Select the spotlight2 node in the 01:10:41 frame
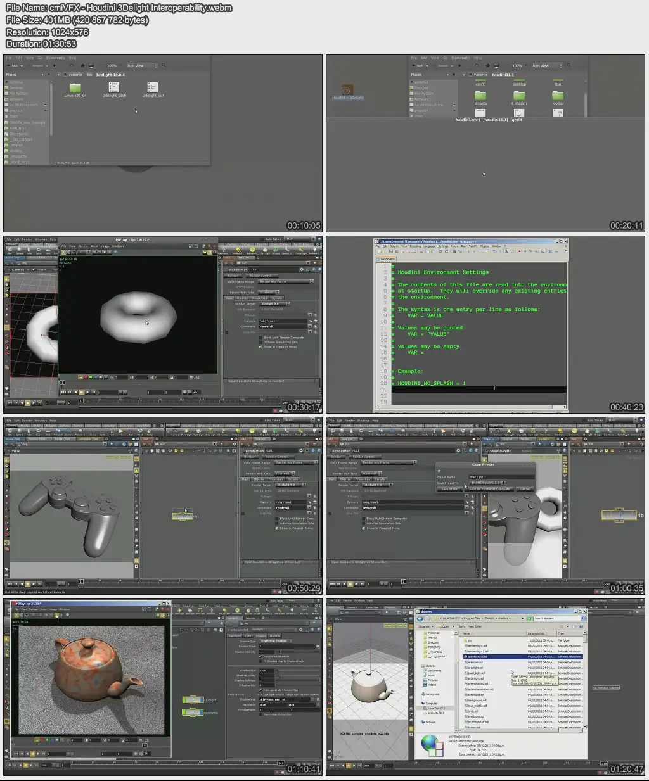 click(192, 713)
